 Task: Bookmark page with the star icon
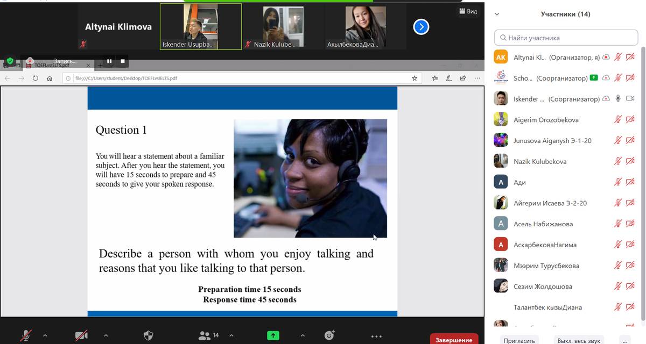click(x=415, y=78)
